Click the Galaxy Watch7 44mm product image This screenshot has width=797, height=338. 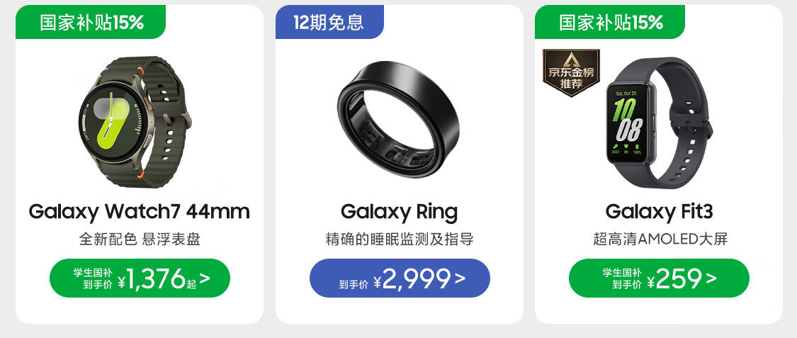pos(130,117)
